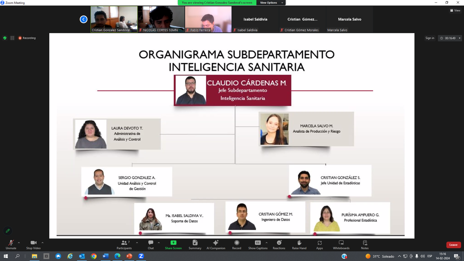Click the Share Screen button

click(x=173, y=245)
